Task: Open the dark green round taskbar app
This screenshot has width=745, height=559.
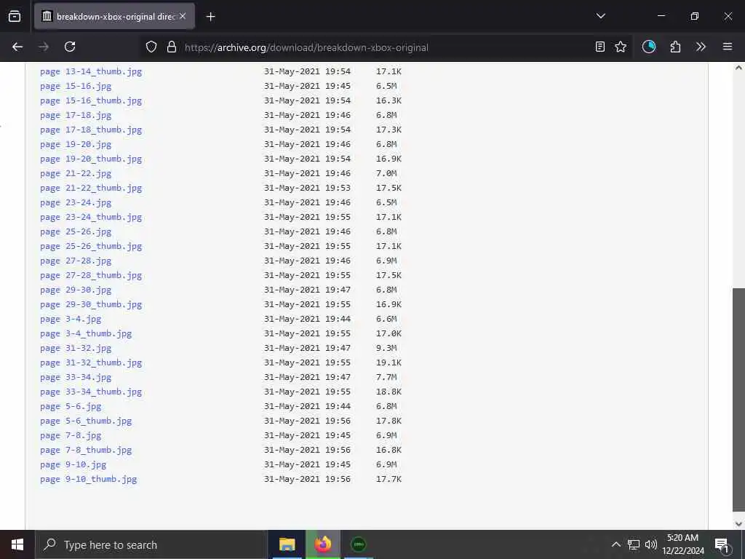Action: tap(358, 544)
